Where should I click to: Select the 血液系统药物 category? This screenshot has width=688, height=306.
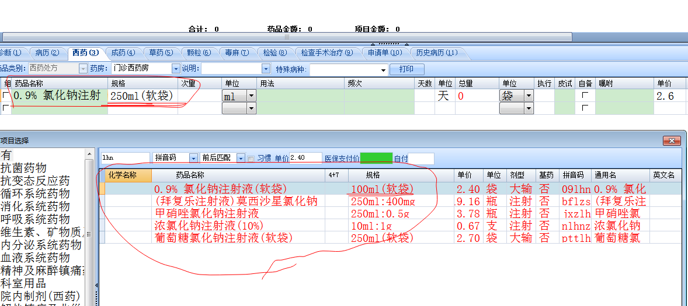coord(35,257)
